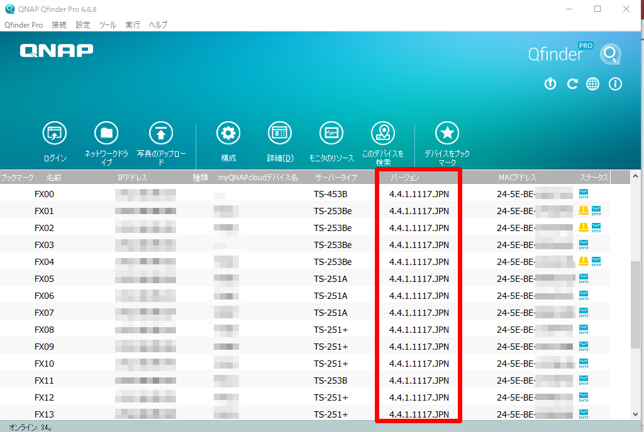This screenshot has height=432, width=644.
Task: Select the FX12 device name
Action: [45, 397]
